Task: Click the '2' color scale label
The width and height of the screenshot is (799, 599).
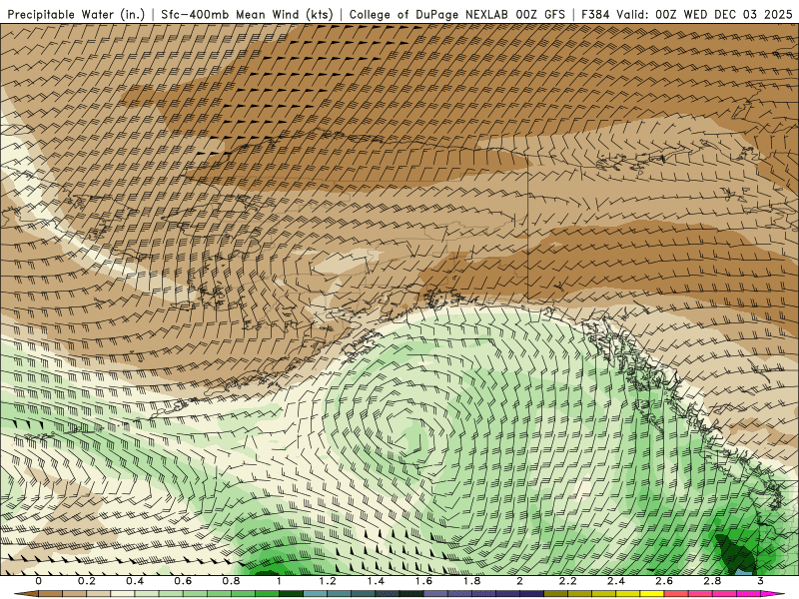Action: (x=519, y=581)
